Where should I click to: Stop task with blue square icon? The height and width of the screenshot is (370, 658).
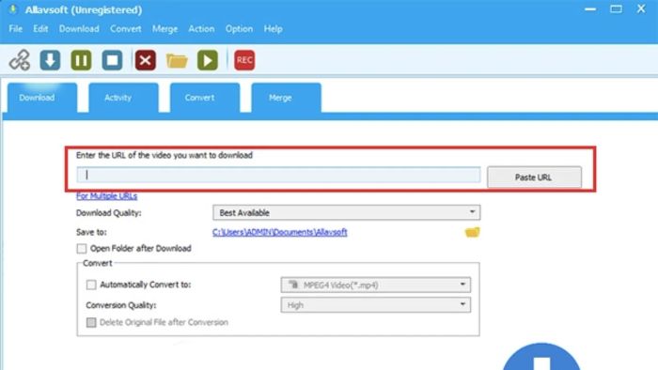112,60
